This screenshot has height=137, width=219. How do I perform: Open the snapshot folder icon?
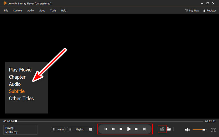169,129
